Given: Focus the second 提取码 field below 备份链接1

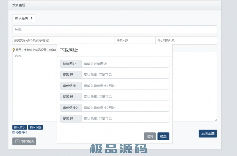Looking at the screenshot, I should 125,97.
